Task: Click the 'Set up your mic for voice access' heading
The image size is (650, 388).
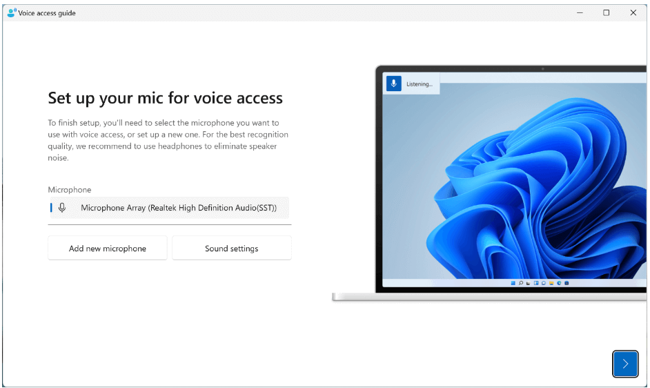Action: pos(165,98)
